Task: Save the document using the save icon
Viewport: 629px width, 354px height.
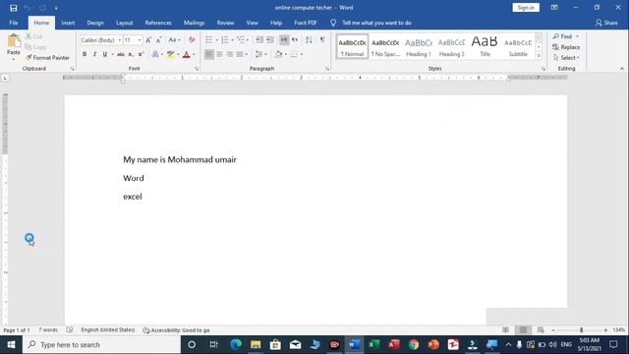Action: point(13,8)
